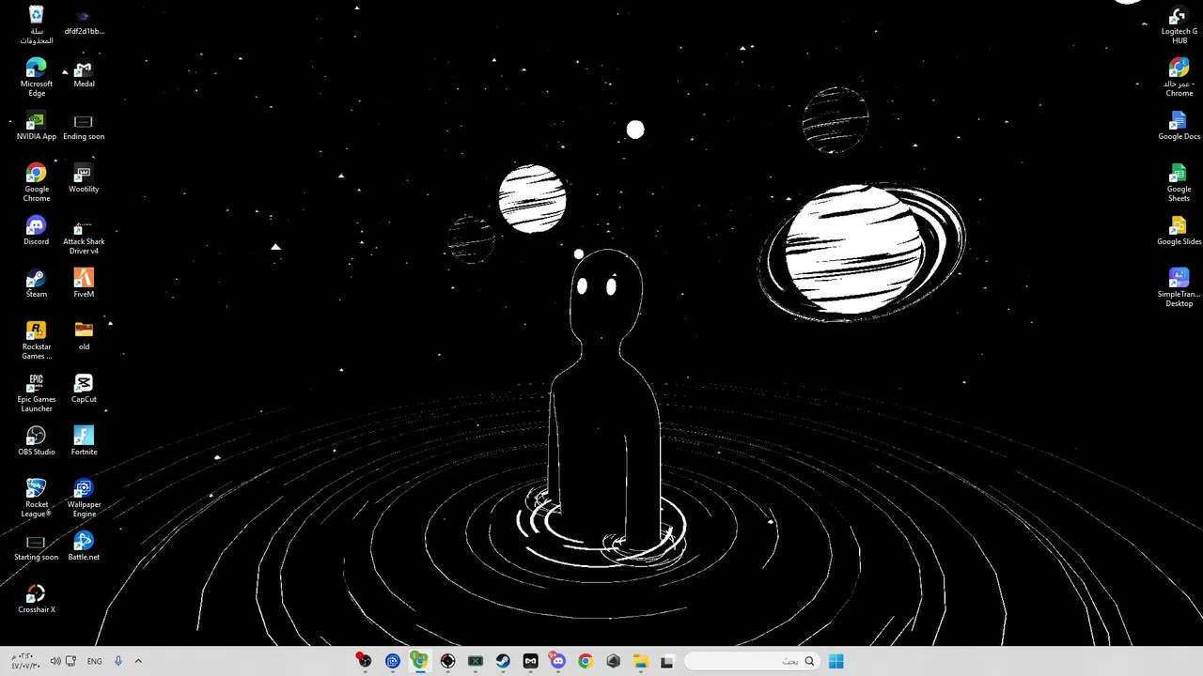Open the network tray icon
This screenshot has height=676, width=1203.
70,661
